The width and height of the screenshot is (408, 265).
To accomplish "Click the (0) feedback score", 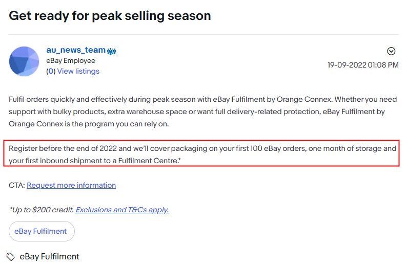I will pos(51,71).
